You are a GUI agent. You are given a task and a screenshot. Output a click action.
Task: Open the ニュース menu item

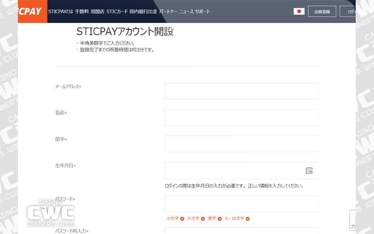(186, 11)
